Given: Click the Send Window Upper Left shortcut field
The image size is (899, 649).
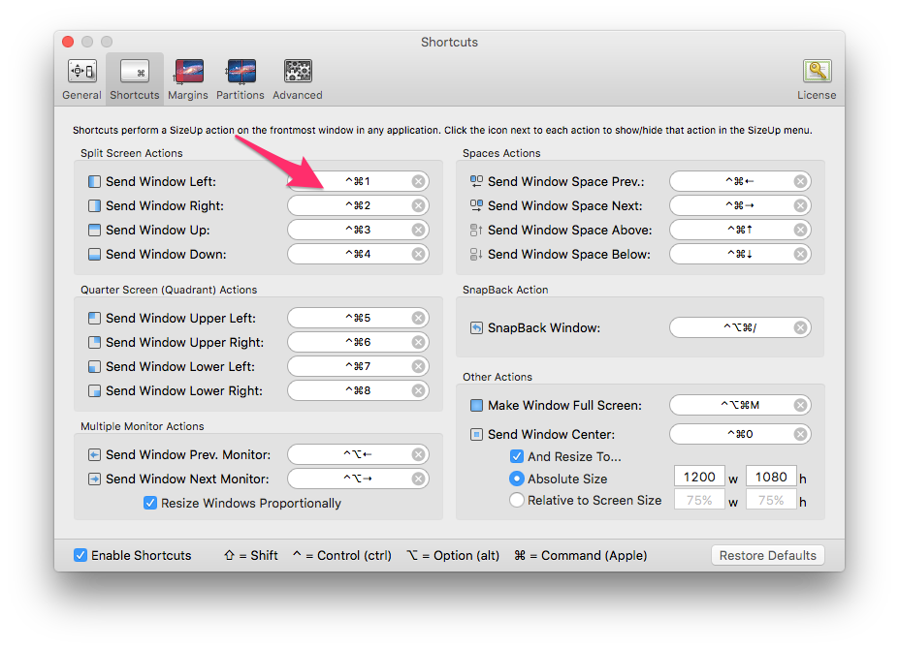Looking at the screenshot, I should pyautogui.click(x=358, y=318).
